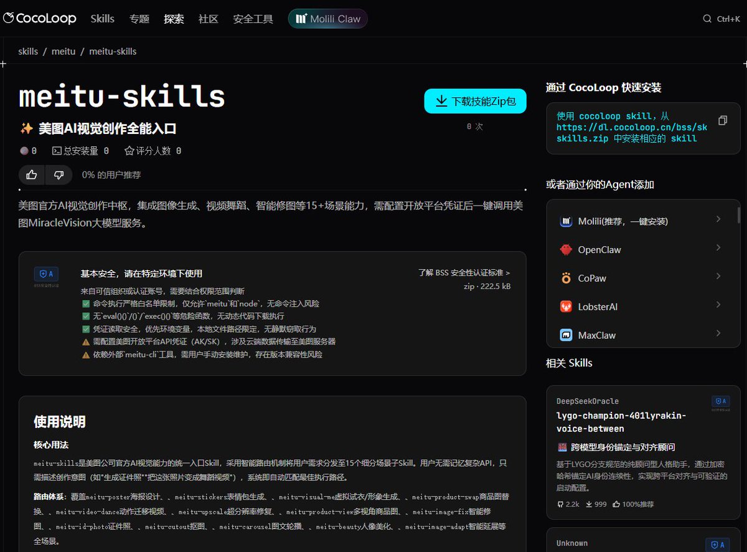
Task: Click the thumbs-up recommend button
Action: (32, 175)
